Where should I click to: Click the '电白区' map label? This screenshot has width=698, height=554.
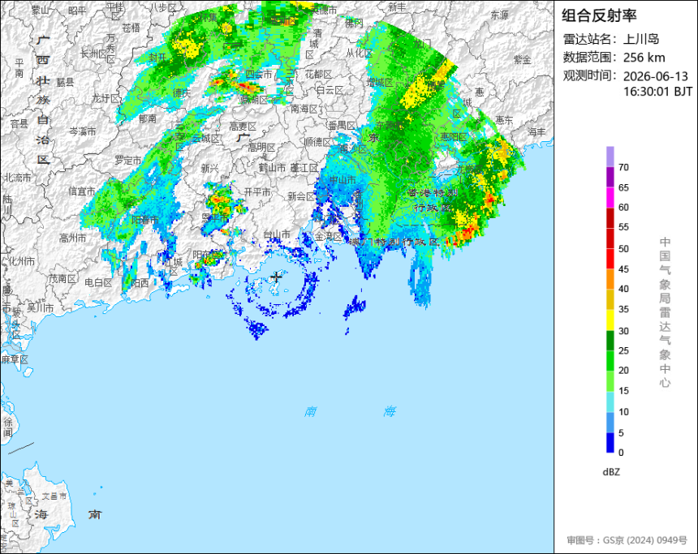click(98, 282)
